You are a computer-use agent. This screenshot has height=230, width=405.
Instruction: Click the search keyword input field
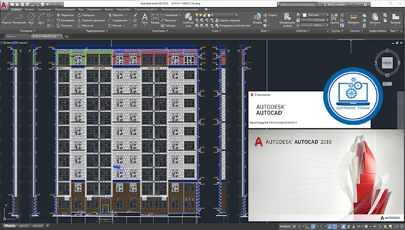click(298, 4)
